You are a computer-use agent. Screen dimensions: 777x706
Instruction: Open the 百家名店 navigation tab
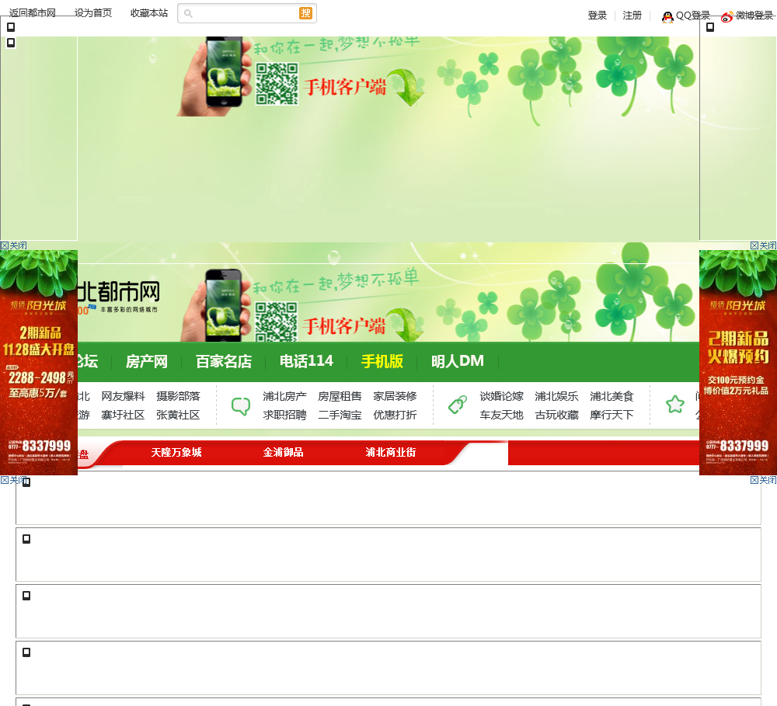point(224,361)
